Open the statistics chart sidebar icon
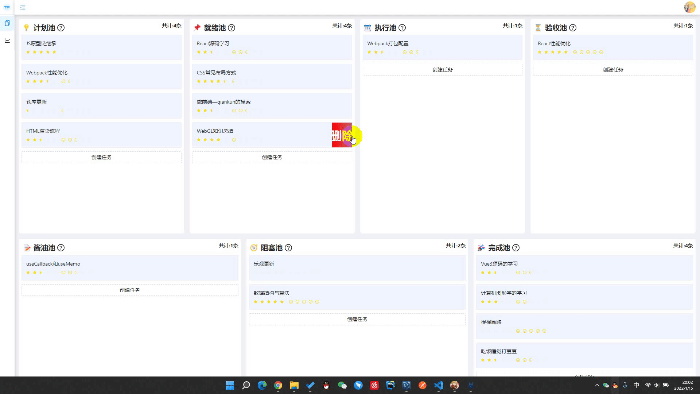The height and width of the screenshot is (394, 700). click(7, 40)
